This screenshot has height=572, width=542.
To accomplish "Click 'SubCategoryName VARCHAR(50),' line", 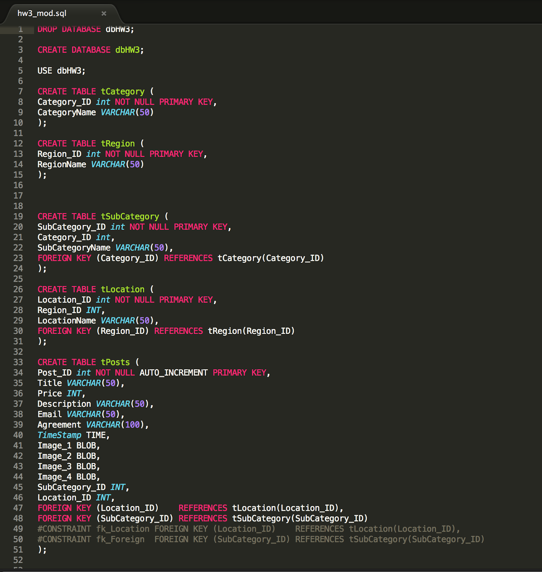I will coord(105,248).
